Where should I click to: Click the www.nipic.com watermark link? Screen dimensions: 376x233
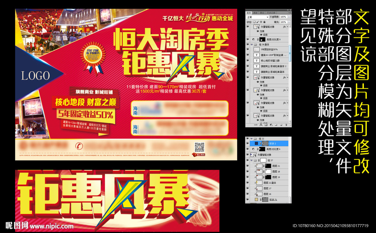51,226
